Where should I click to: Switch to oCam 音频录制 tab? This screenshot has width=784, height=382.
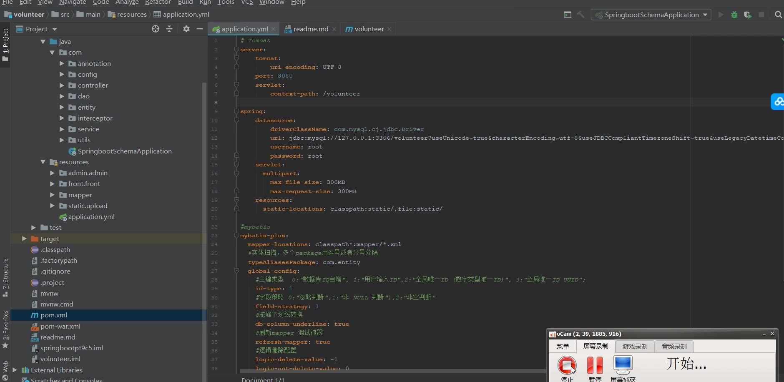(x=674, y=346)
